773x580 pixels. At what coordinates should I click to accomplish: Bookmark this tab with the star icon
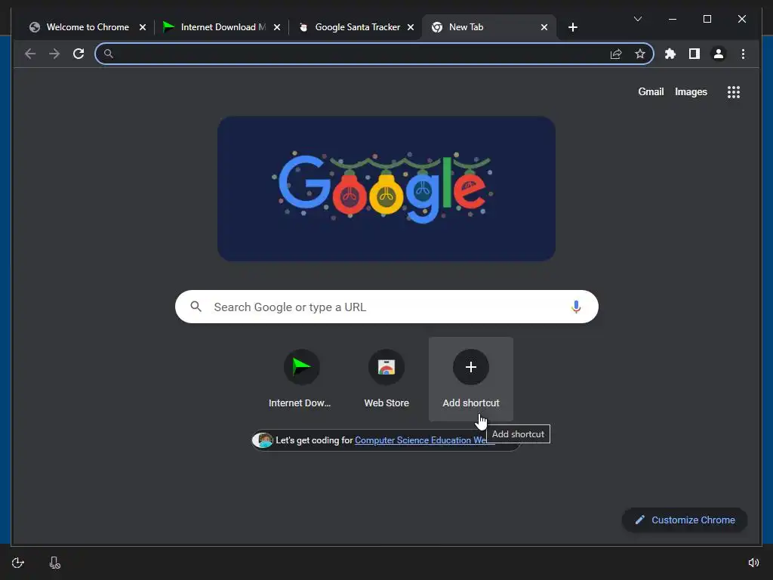point(640,54)
